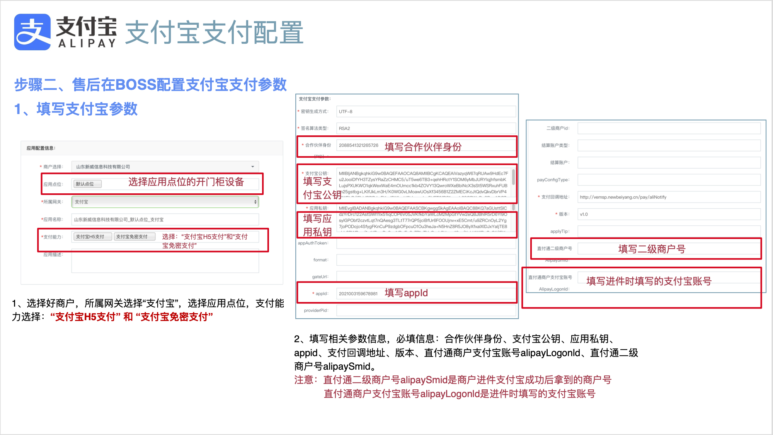This screenshot has width=773, height=435.
Task: Click the 密钥生成方式 field showing UTF-8
Action: (x=426, y=111)
